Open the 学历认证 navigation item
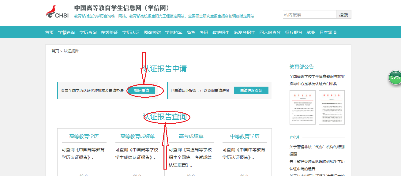This screenshot has width=401, height=176. click(131, 32)
